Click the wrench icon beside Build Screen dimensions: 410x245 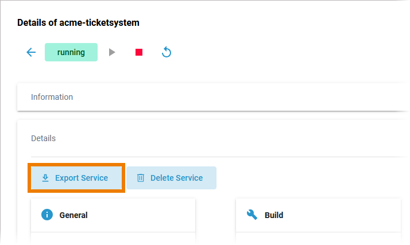252,215
